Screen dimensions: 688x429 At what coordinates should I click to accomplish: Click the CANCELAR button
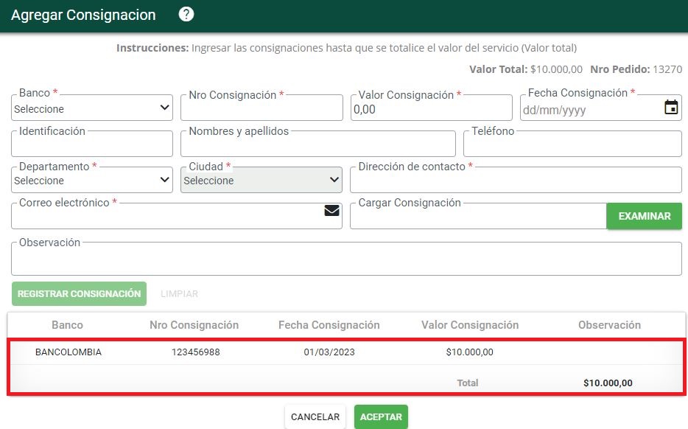(x=315, y=416)
